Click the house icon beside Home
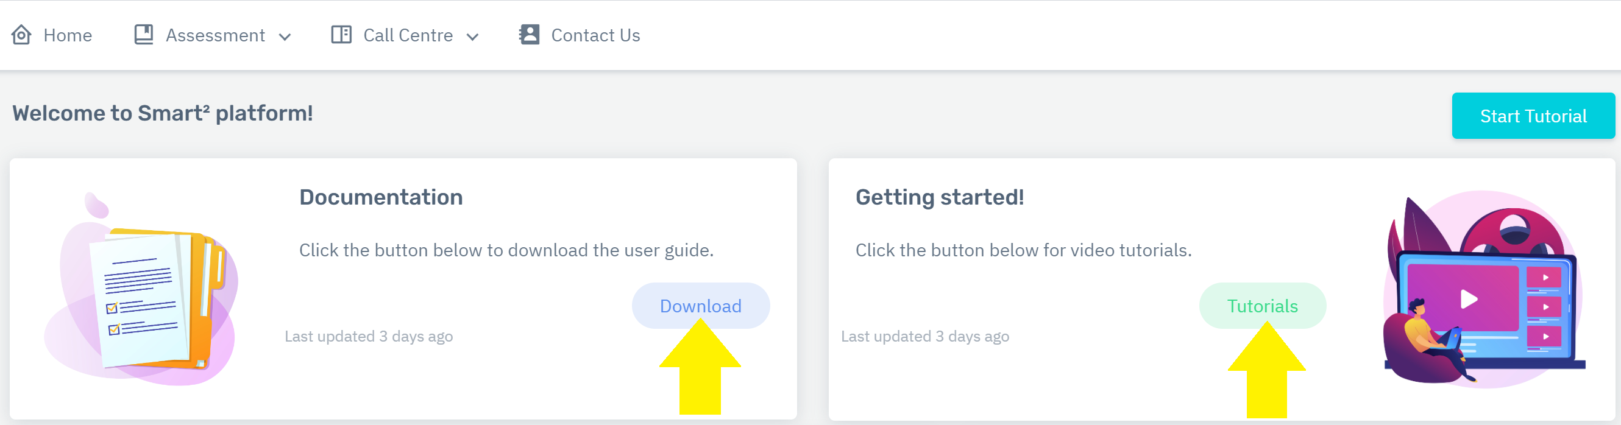Screen dimensions: 1621x425 (21, 35)
